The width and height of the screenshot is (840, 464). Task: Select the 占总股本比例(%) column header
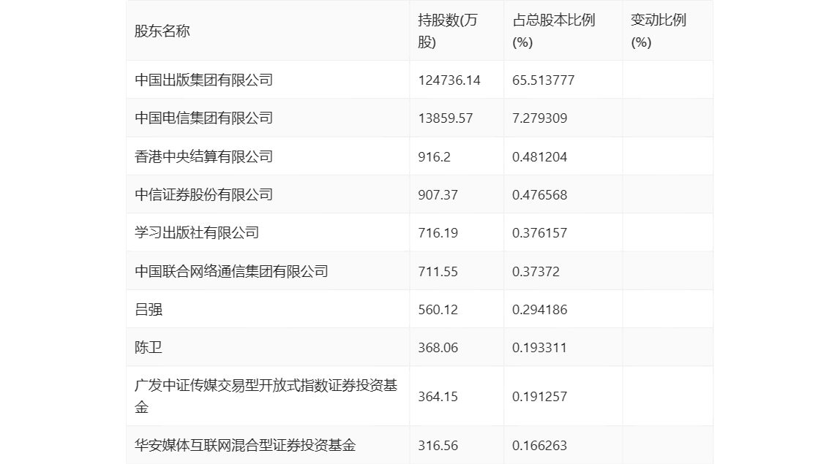coord(553,31)
